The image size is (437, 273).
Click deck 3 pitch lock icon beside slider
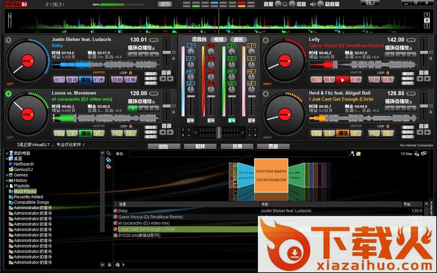(x=174, y=112)
